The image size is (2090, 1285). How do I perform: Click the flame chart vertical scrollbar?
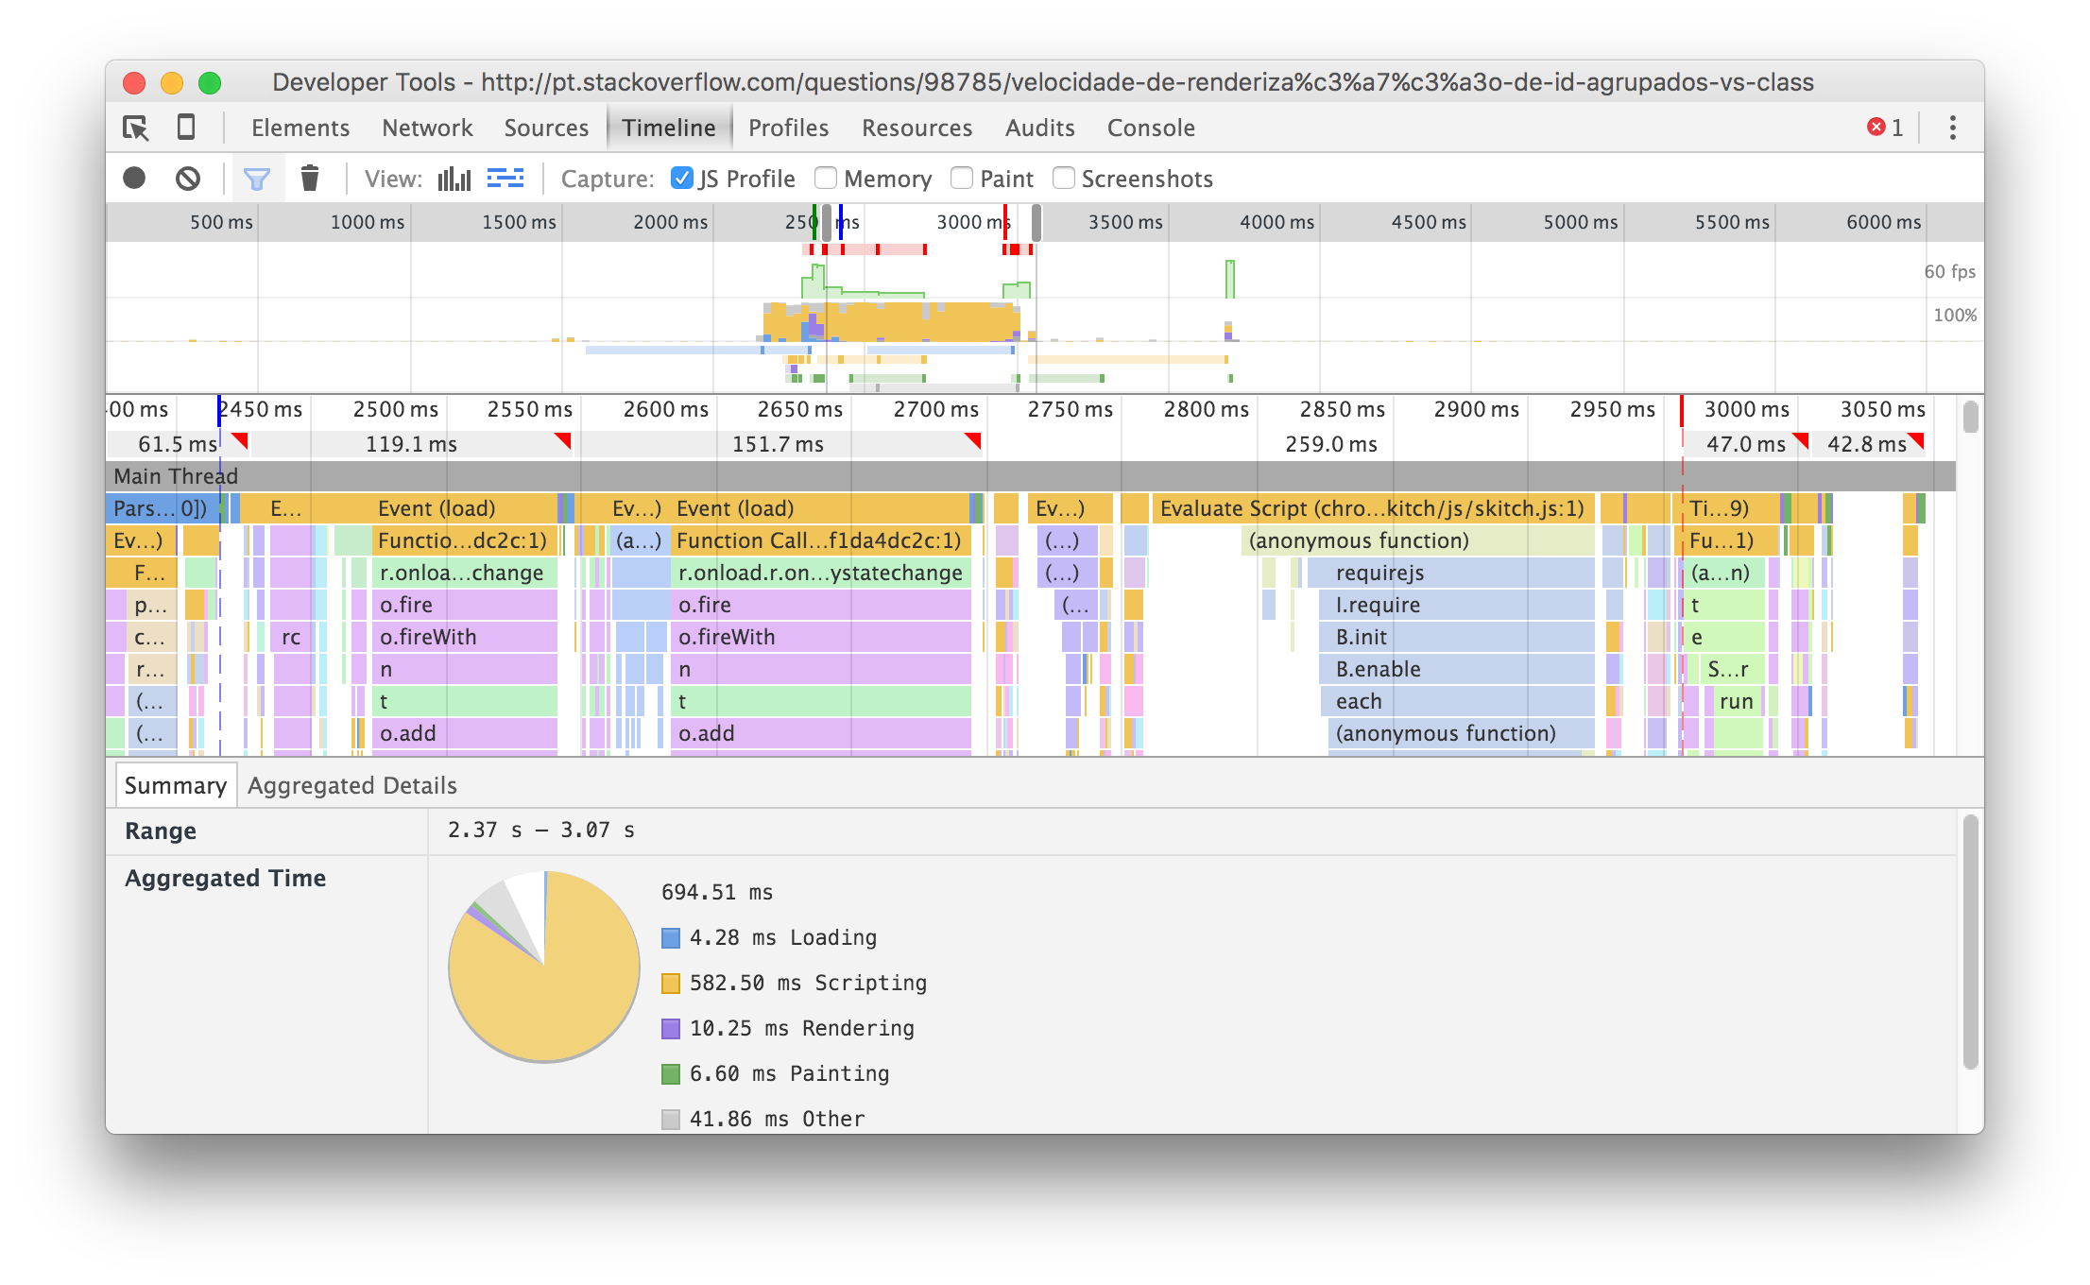tap(1970, 417)
